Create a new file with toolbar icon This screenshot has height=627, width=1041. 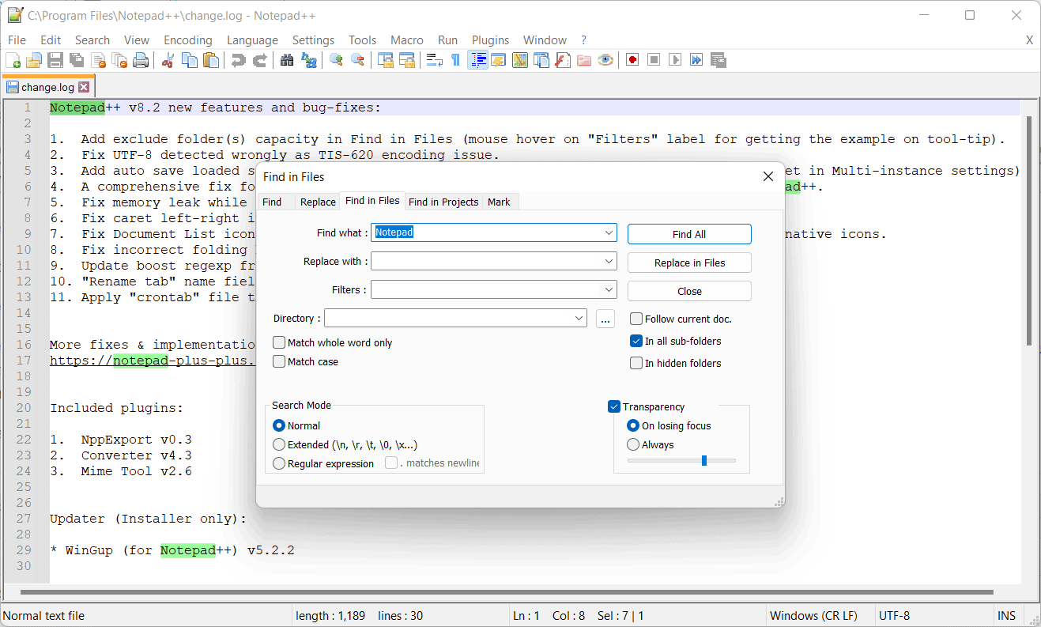point(13,60)
